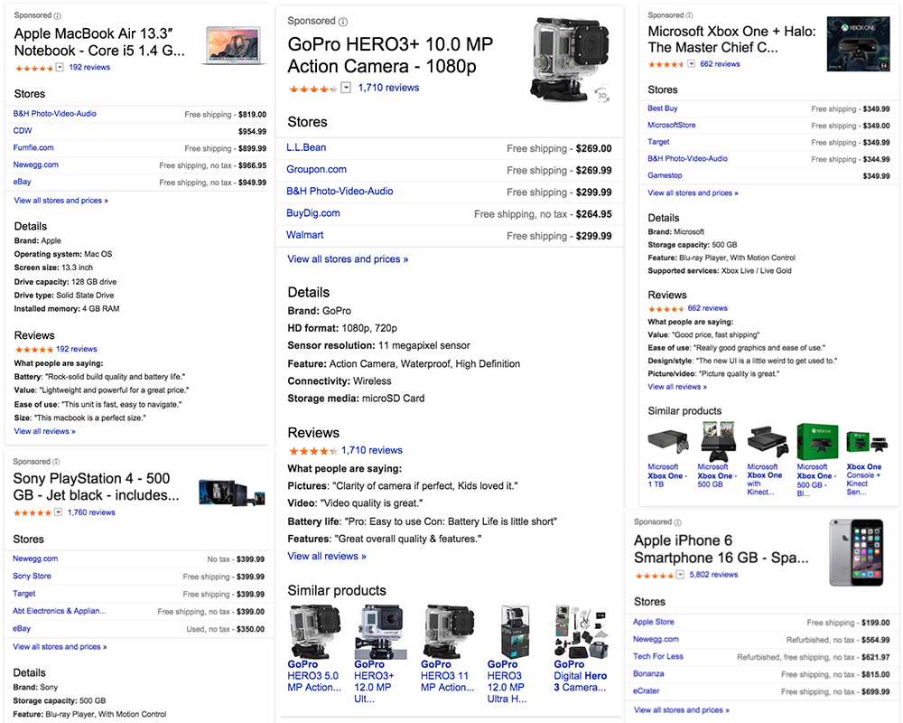Viewport: 903px width, 723px height.
Task: Expand the rating dropdown beside 662 reviews in the Xbox header
Action: [x=691, y=64]
